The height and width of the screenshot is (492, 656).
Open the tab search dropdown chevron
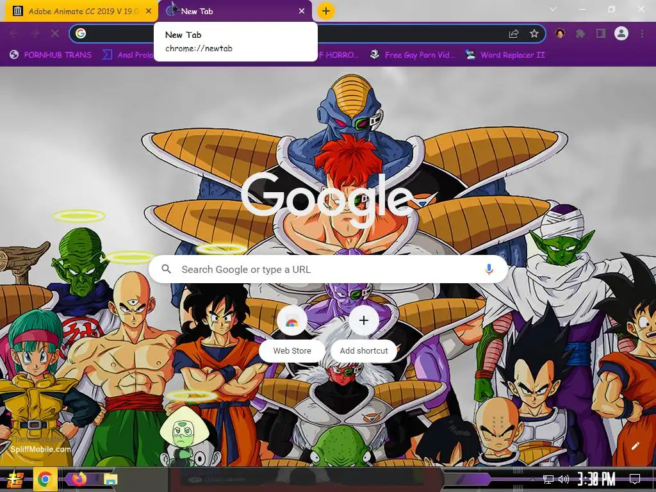pyautogui.click(x=553, y=9)
